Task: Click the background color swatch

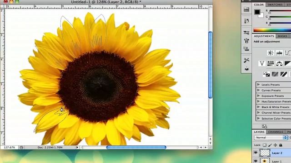Action: [x=261, y=15]
